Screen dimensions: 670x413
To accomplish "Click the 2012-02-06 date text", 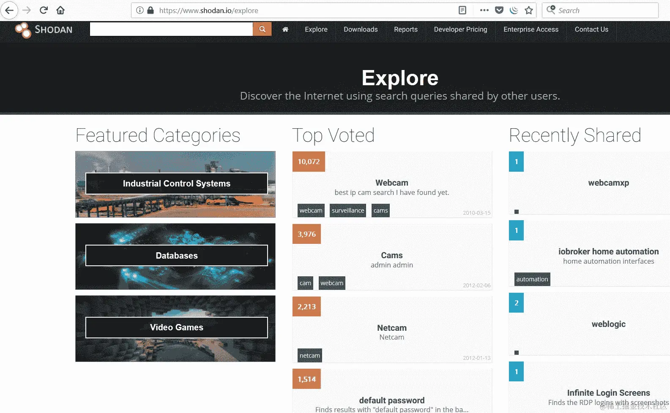I will 476,286.
